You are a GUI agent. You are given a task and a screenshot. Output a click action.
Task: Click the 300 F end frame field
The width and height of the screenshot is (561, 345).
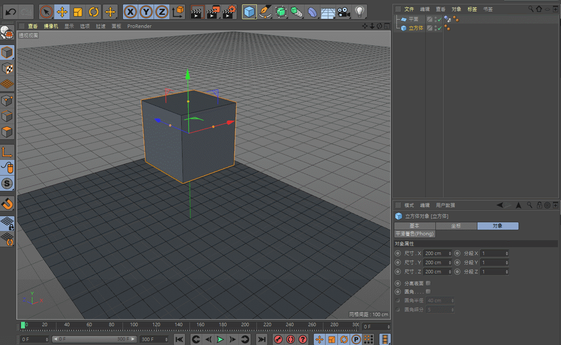154,339
